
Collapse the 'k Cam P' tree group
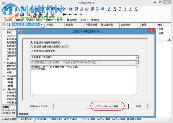tap(4, 76)
